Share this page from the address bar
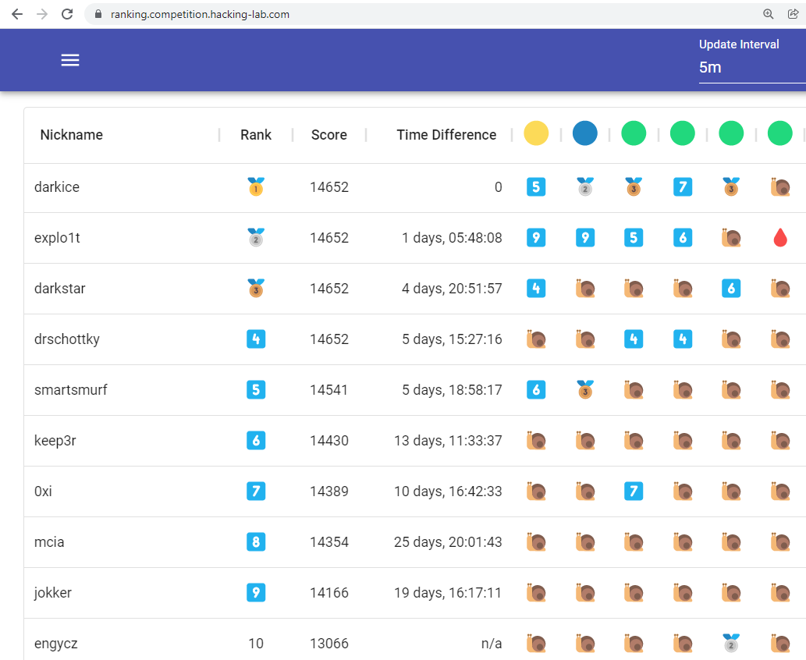 click(x=794, y=14)
